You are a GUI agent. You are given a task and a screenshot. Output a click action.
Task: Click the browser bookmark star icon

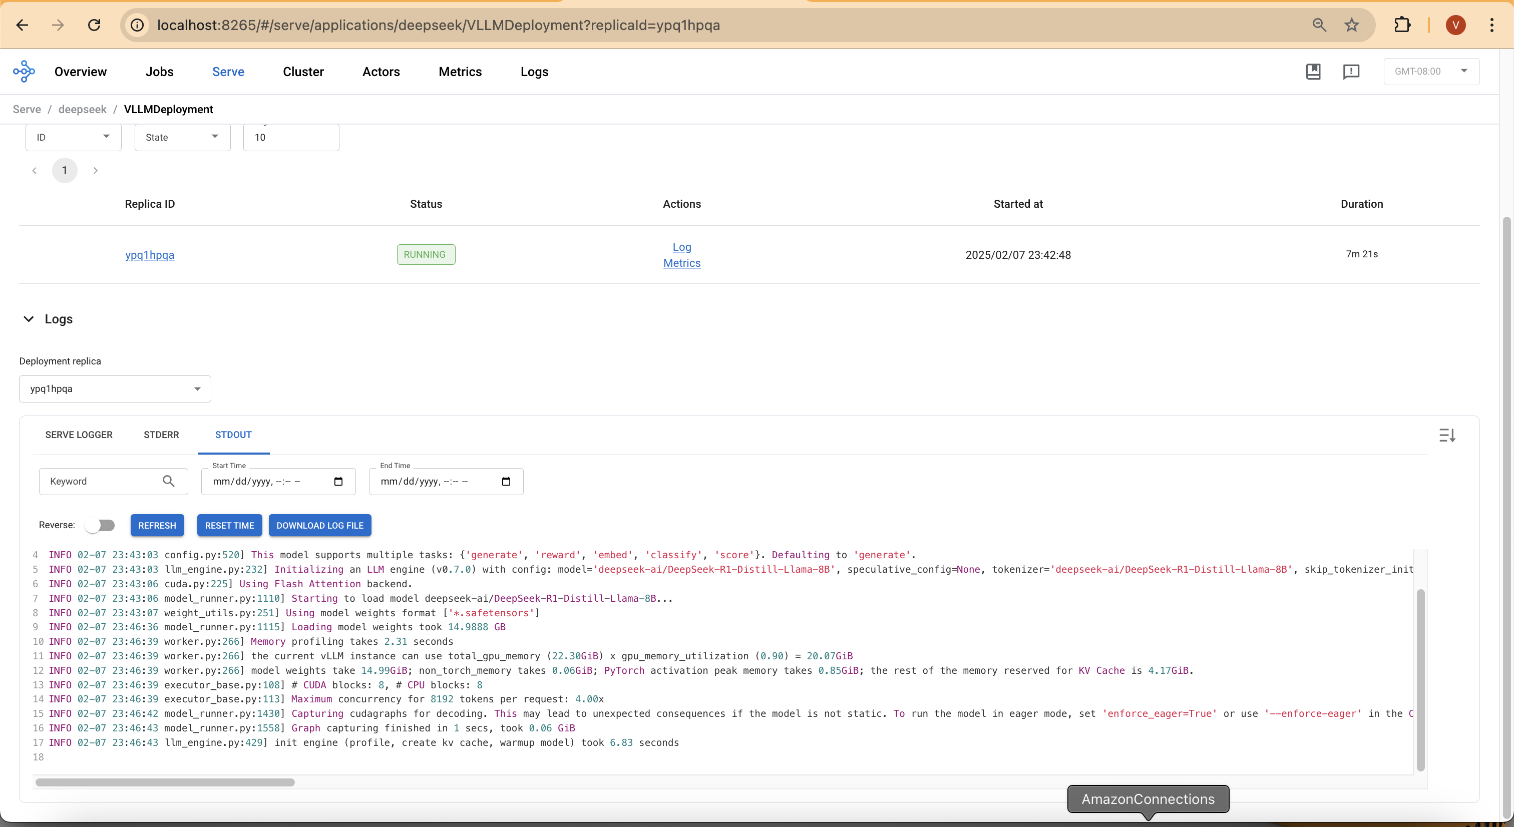click(1352, 25)
